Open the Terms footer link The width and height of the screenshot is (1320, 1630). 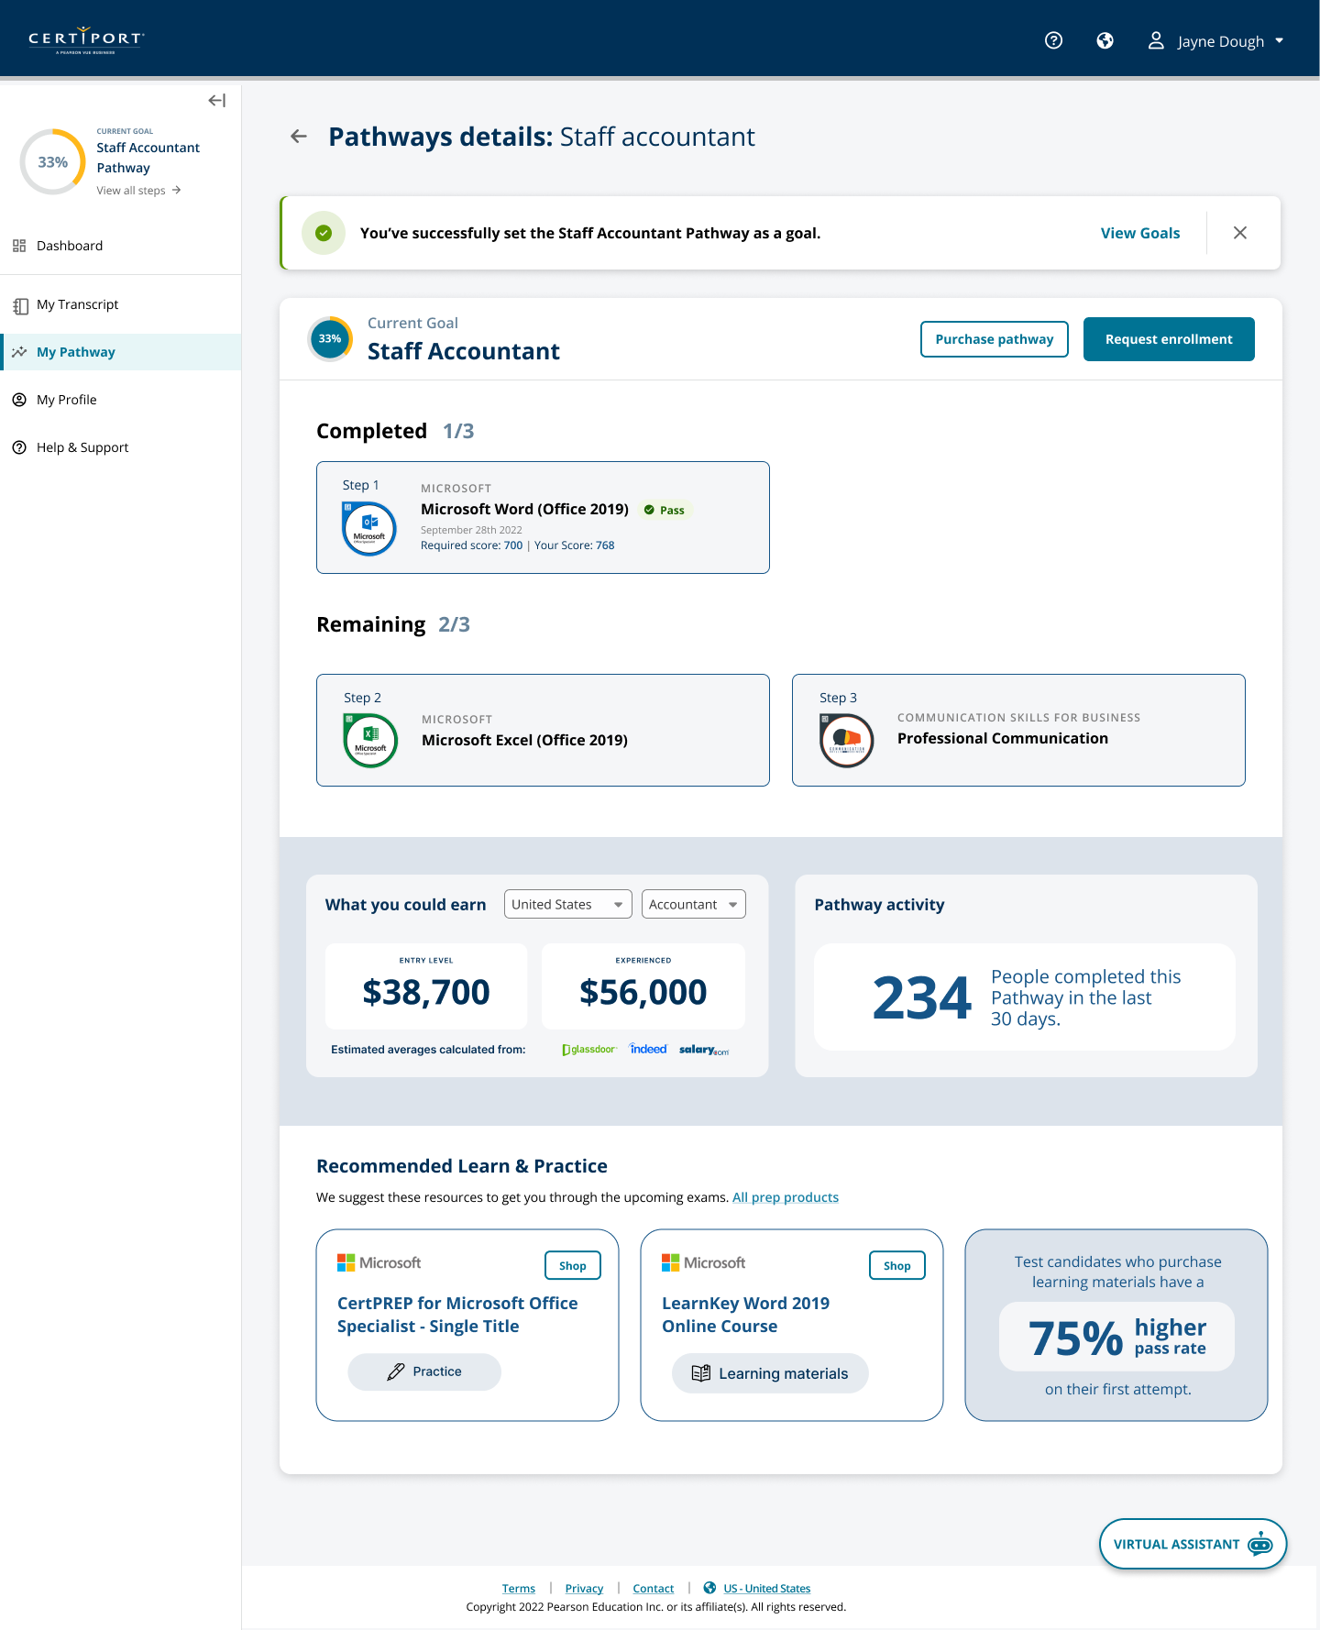point(519,1589)
